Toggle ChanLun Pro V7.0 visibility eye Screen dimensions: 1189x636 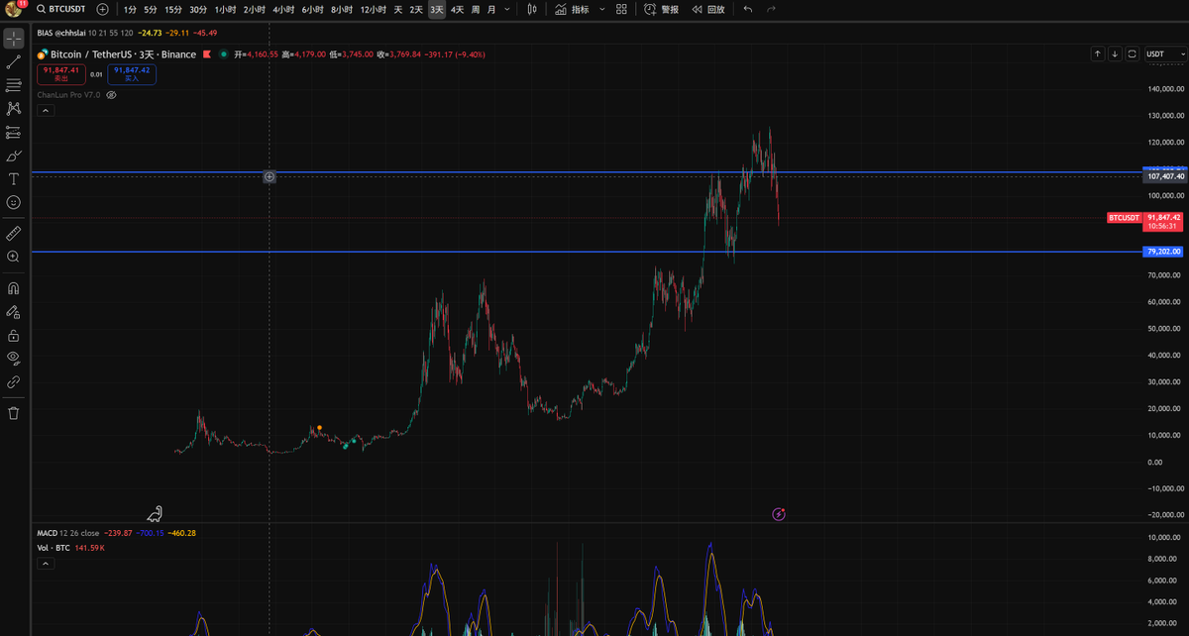112,95
